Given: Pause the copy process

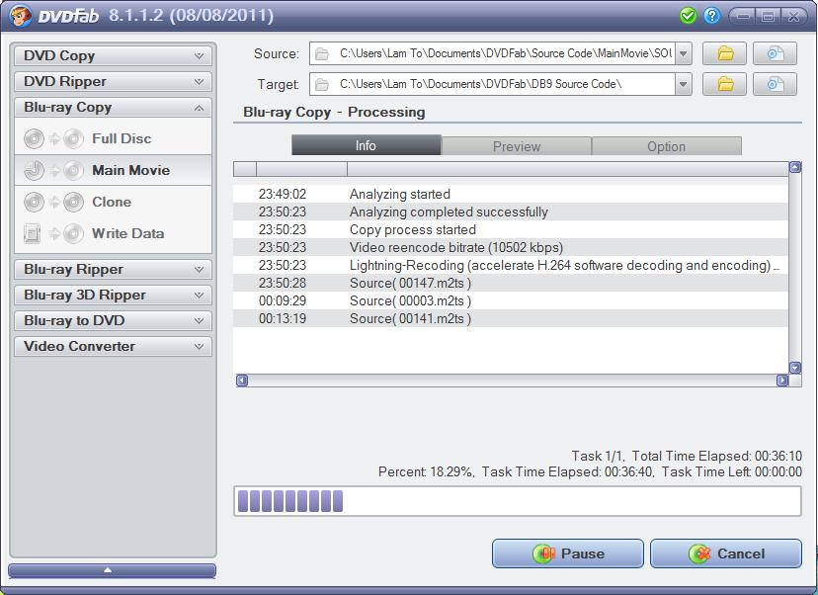Looking at the screenshot, I should point(568,553).
